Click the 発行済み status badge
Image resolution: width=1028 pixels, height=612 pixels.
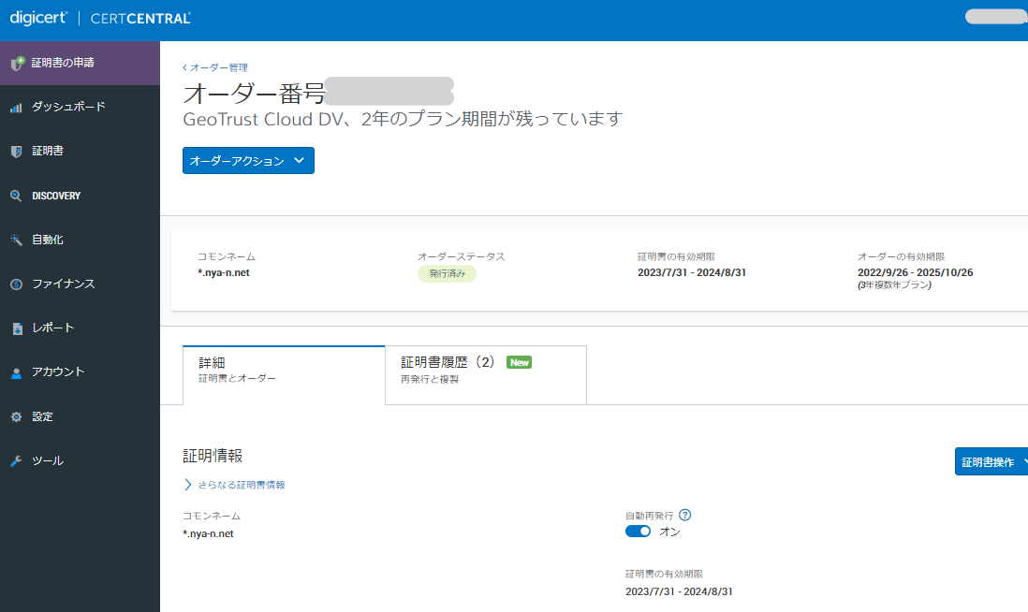pyautogui.click(x=448, y=273)
